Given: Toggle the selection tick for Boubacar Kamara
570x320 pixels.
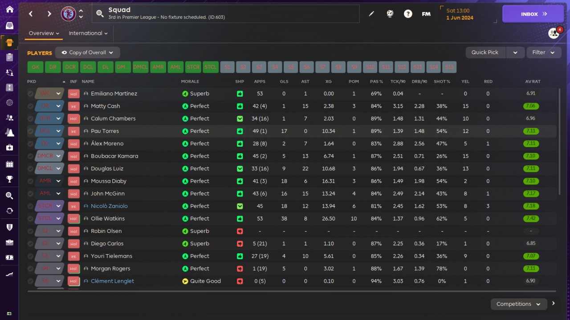Looking at the screenshot, I should pyautogui.click(x=30, y=156).
